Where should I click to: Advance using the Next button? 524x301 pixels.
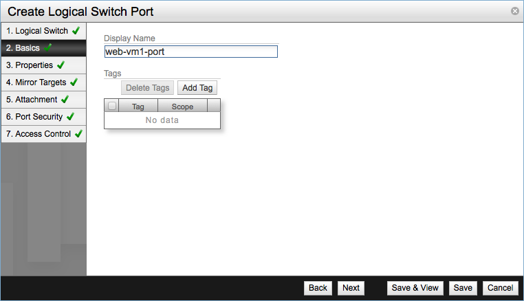tap(351, 288)
